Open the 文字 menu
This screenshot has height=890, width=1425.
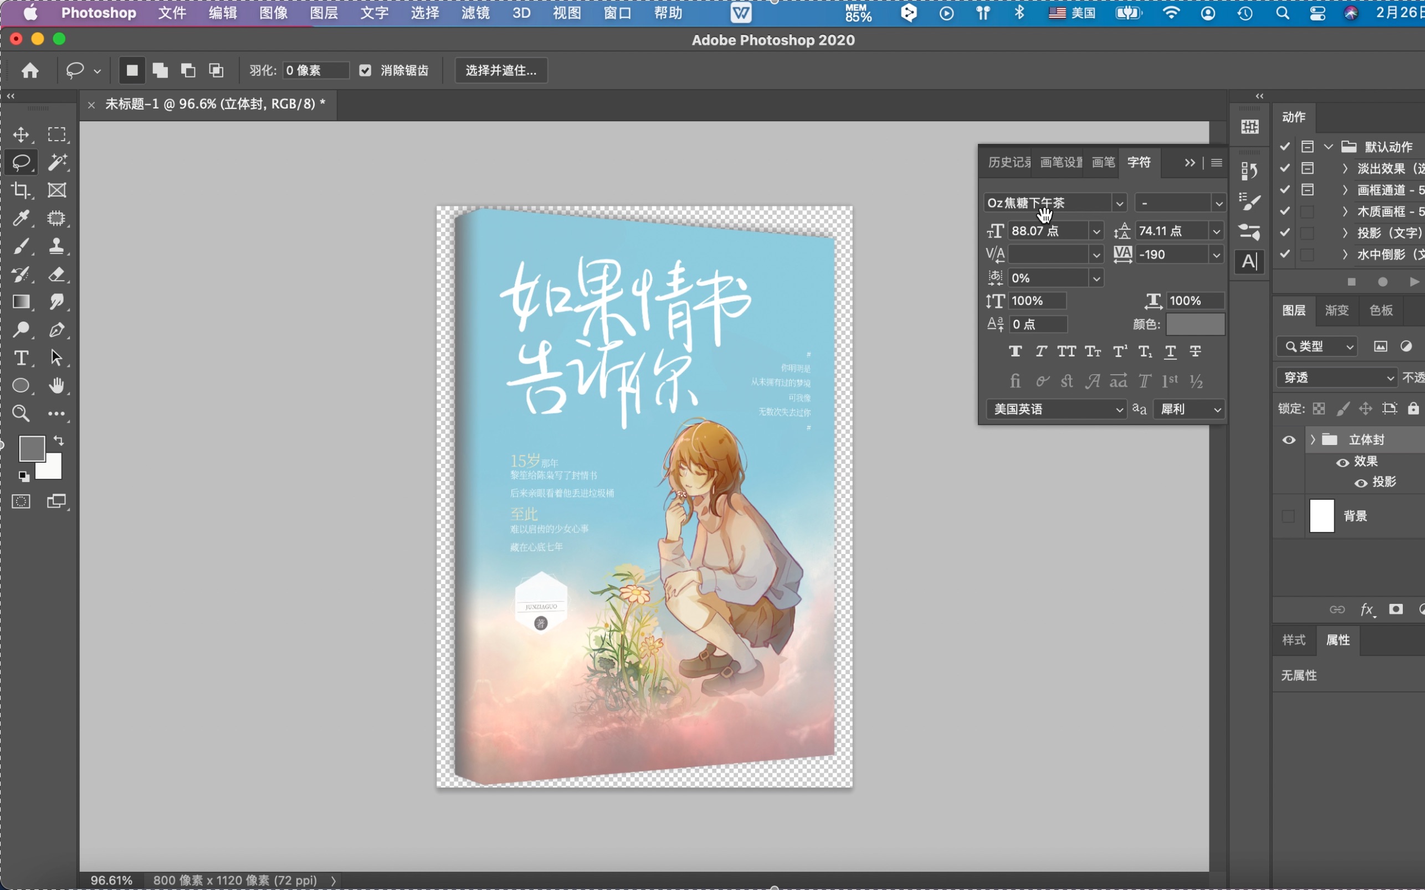coord(375,13)
